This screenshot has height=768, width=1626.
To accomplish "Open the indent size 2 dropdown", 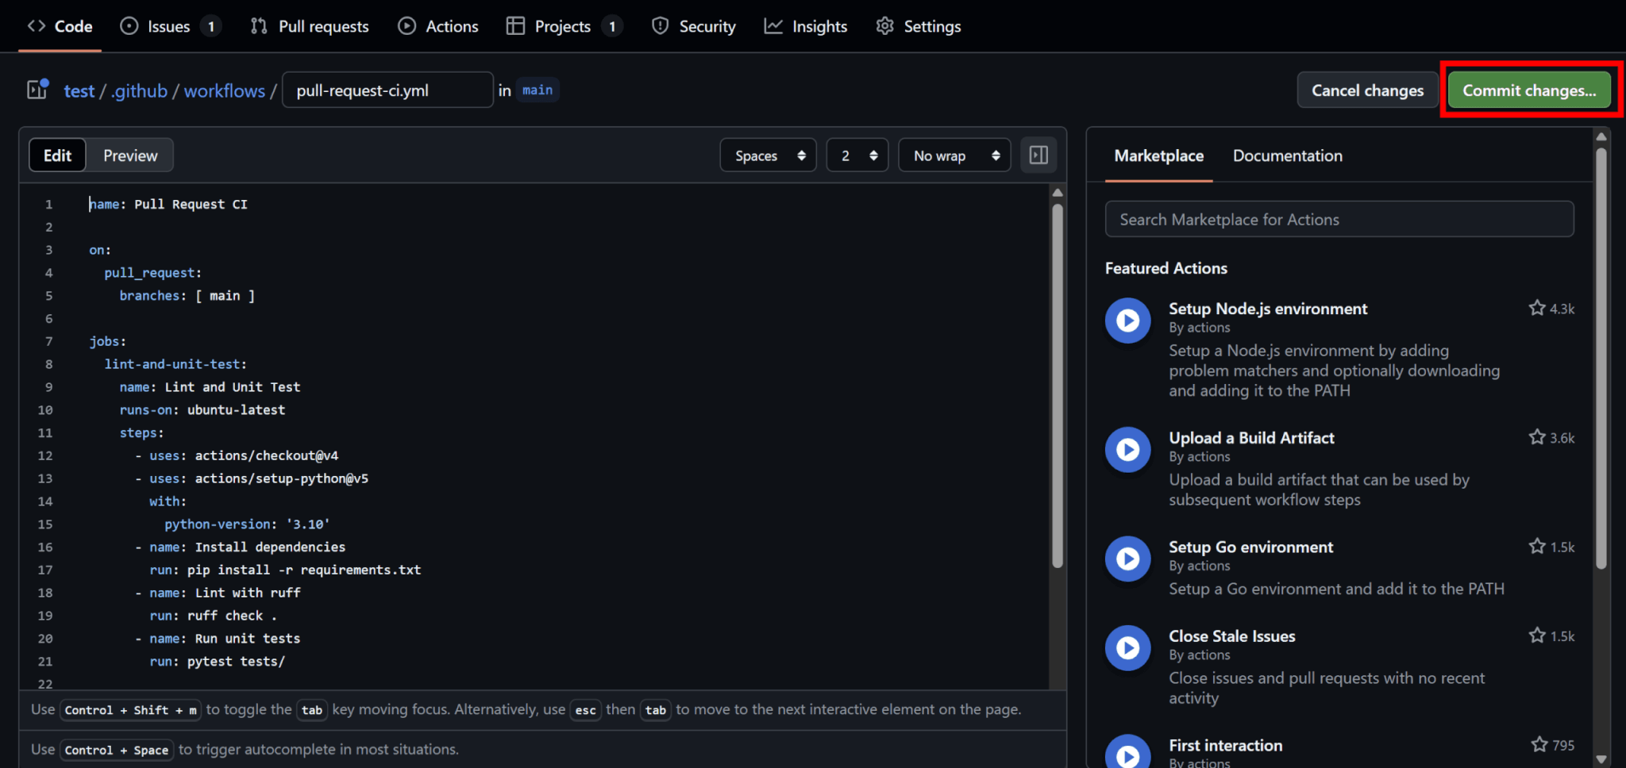I will coord(857,156).
